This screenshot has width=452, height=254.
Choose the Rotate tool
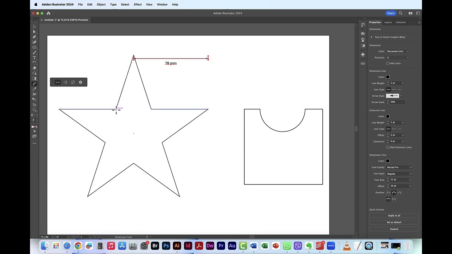(34, 64)
